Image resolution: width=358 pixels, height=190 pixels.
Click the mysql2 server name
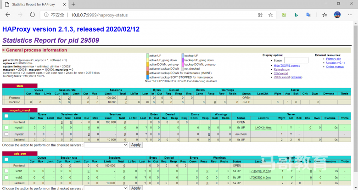19,134
